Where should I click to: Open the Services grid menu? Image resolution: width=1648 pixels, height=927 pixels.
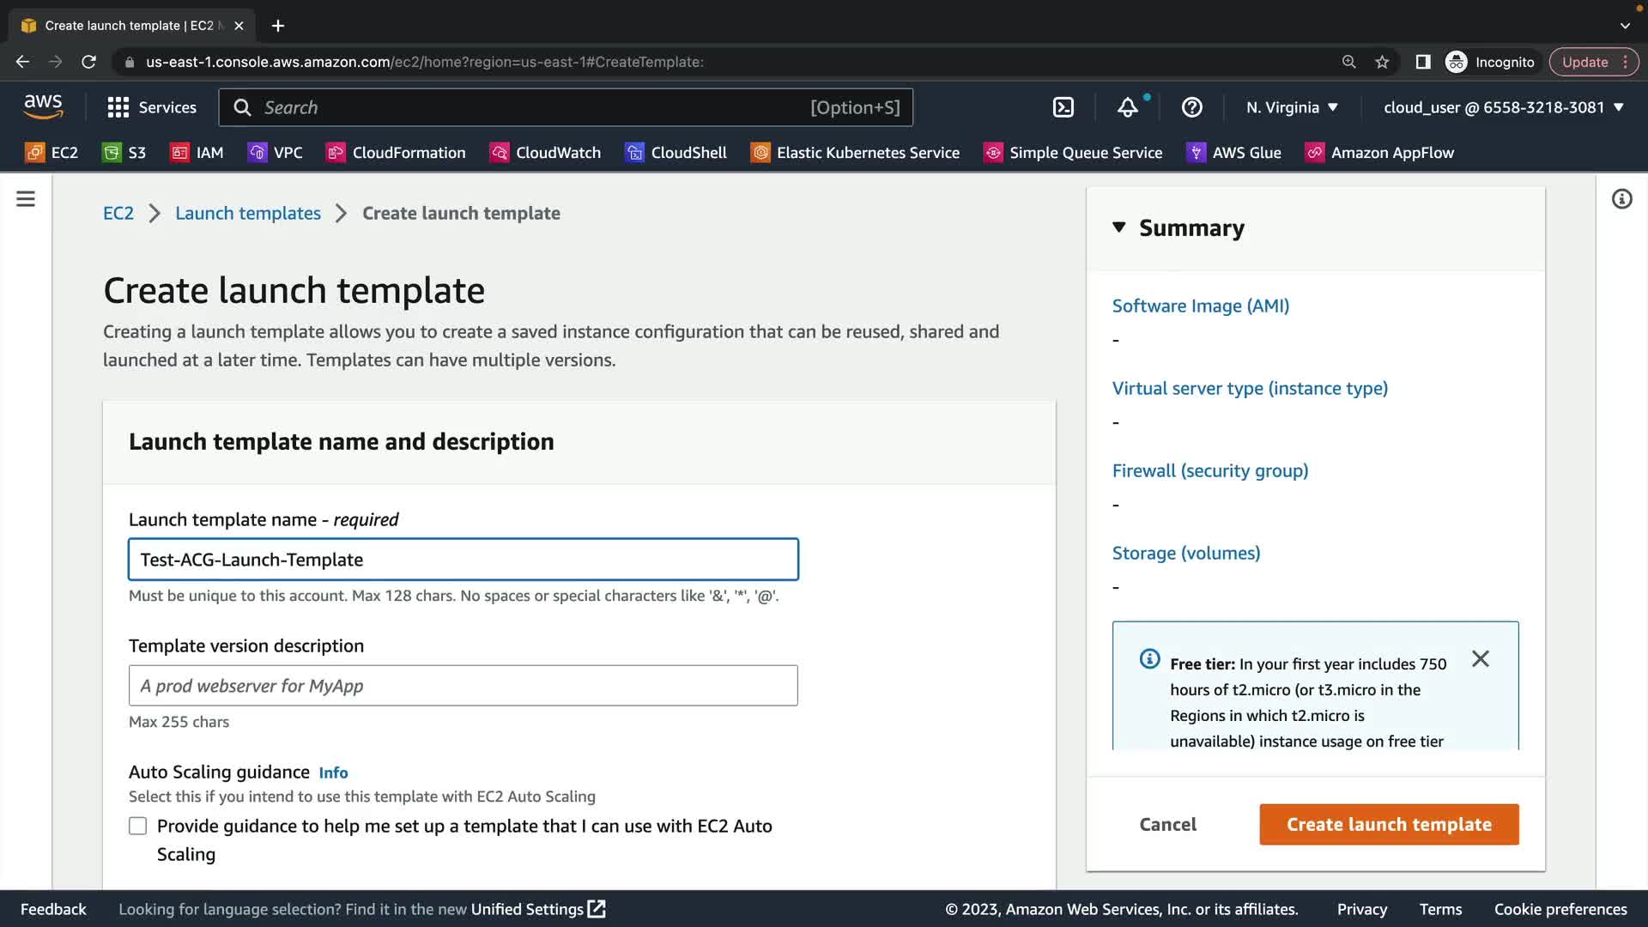coord(152,107)
